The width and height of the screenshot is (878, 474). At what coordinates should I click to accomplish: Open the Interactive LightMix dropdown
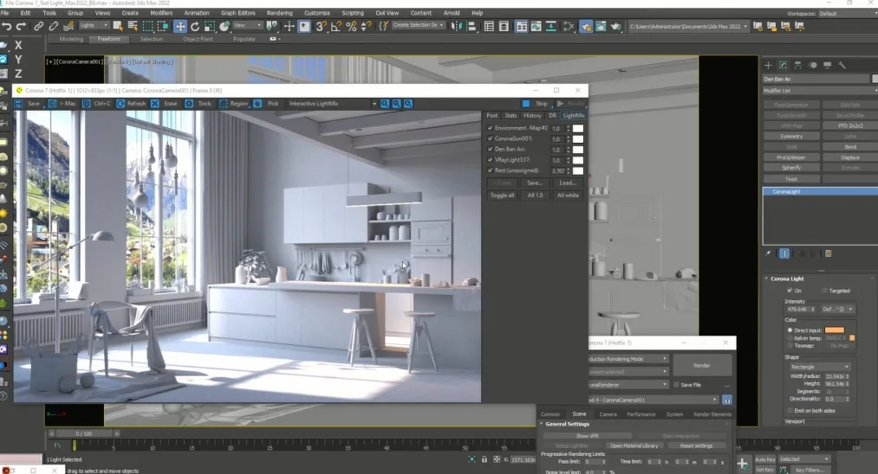pos(332,104)
